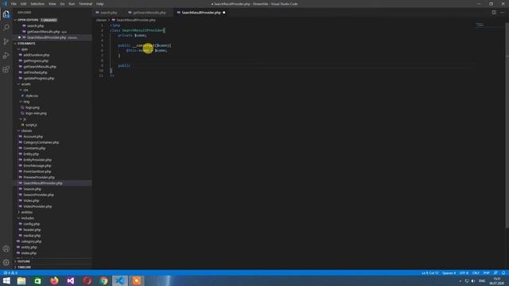The width and height of the screenshot is (509, 286).
Task: Open Firefox from the taskbar
Action: coord(54,280)
